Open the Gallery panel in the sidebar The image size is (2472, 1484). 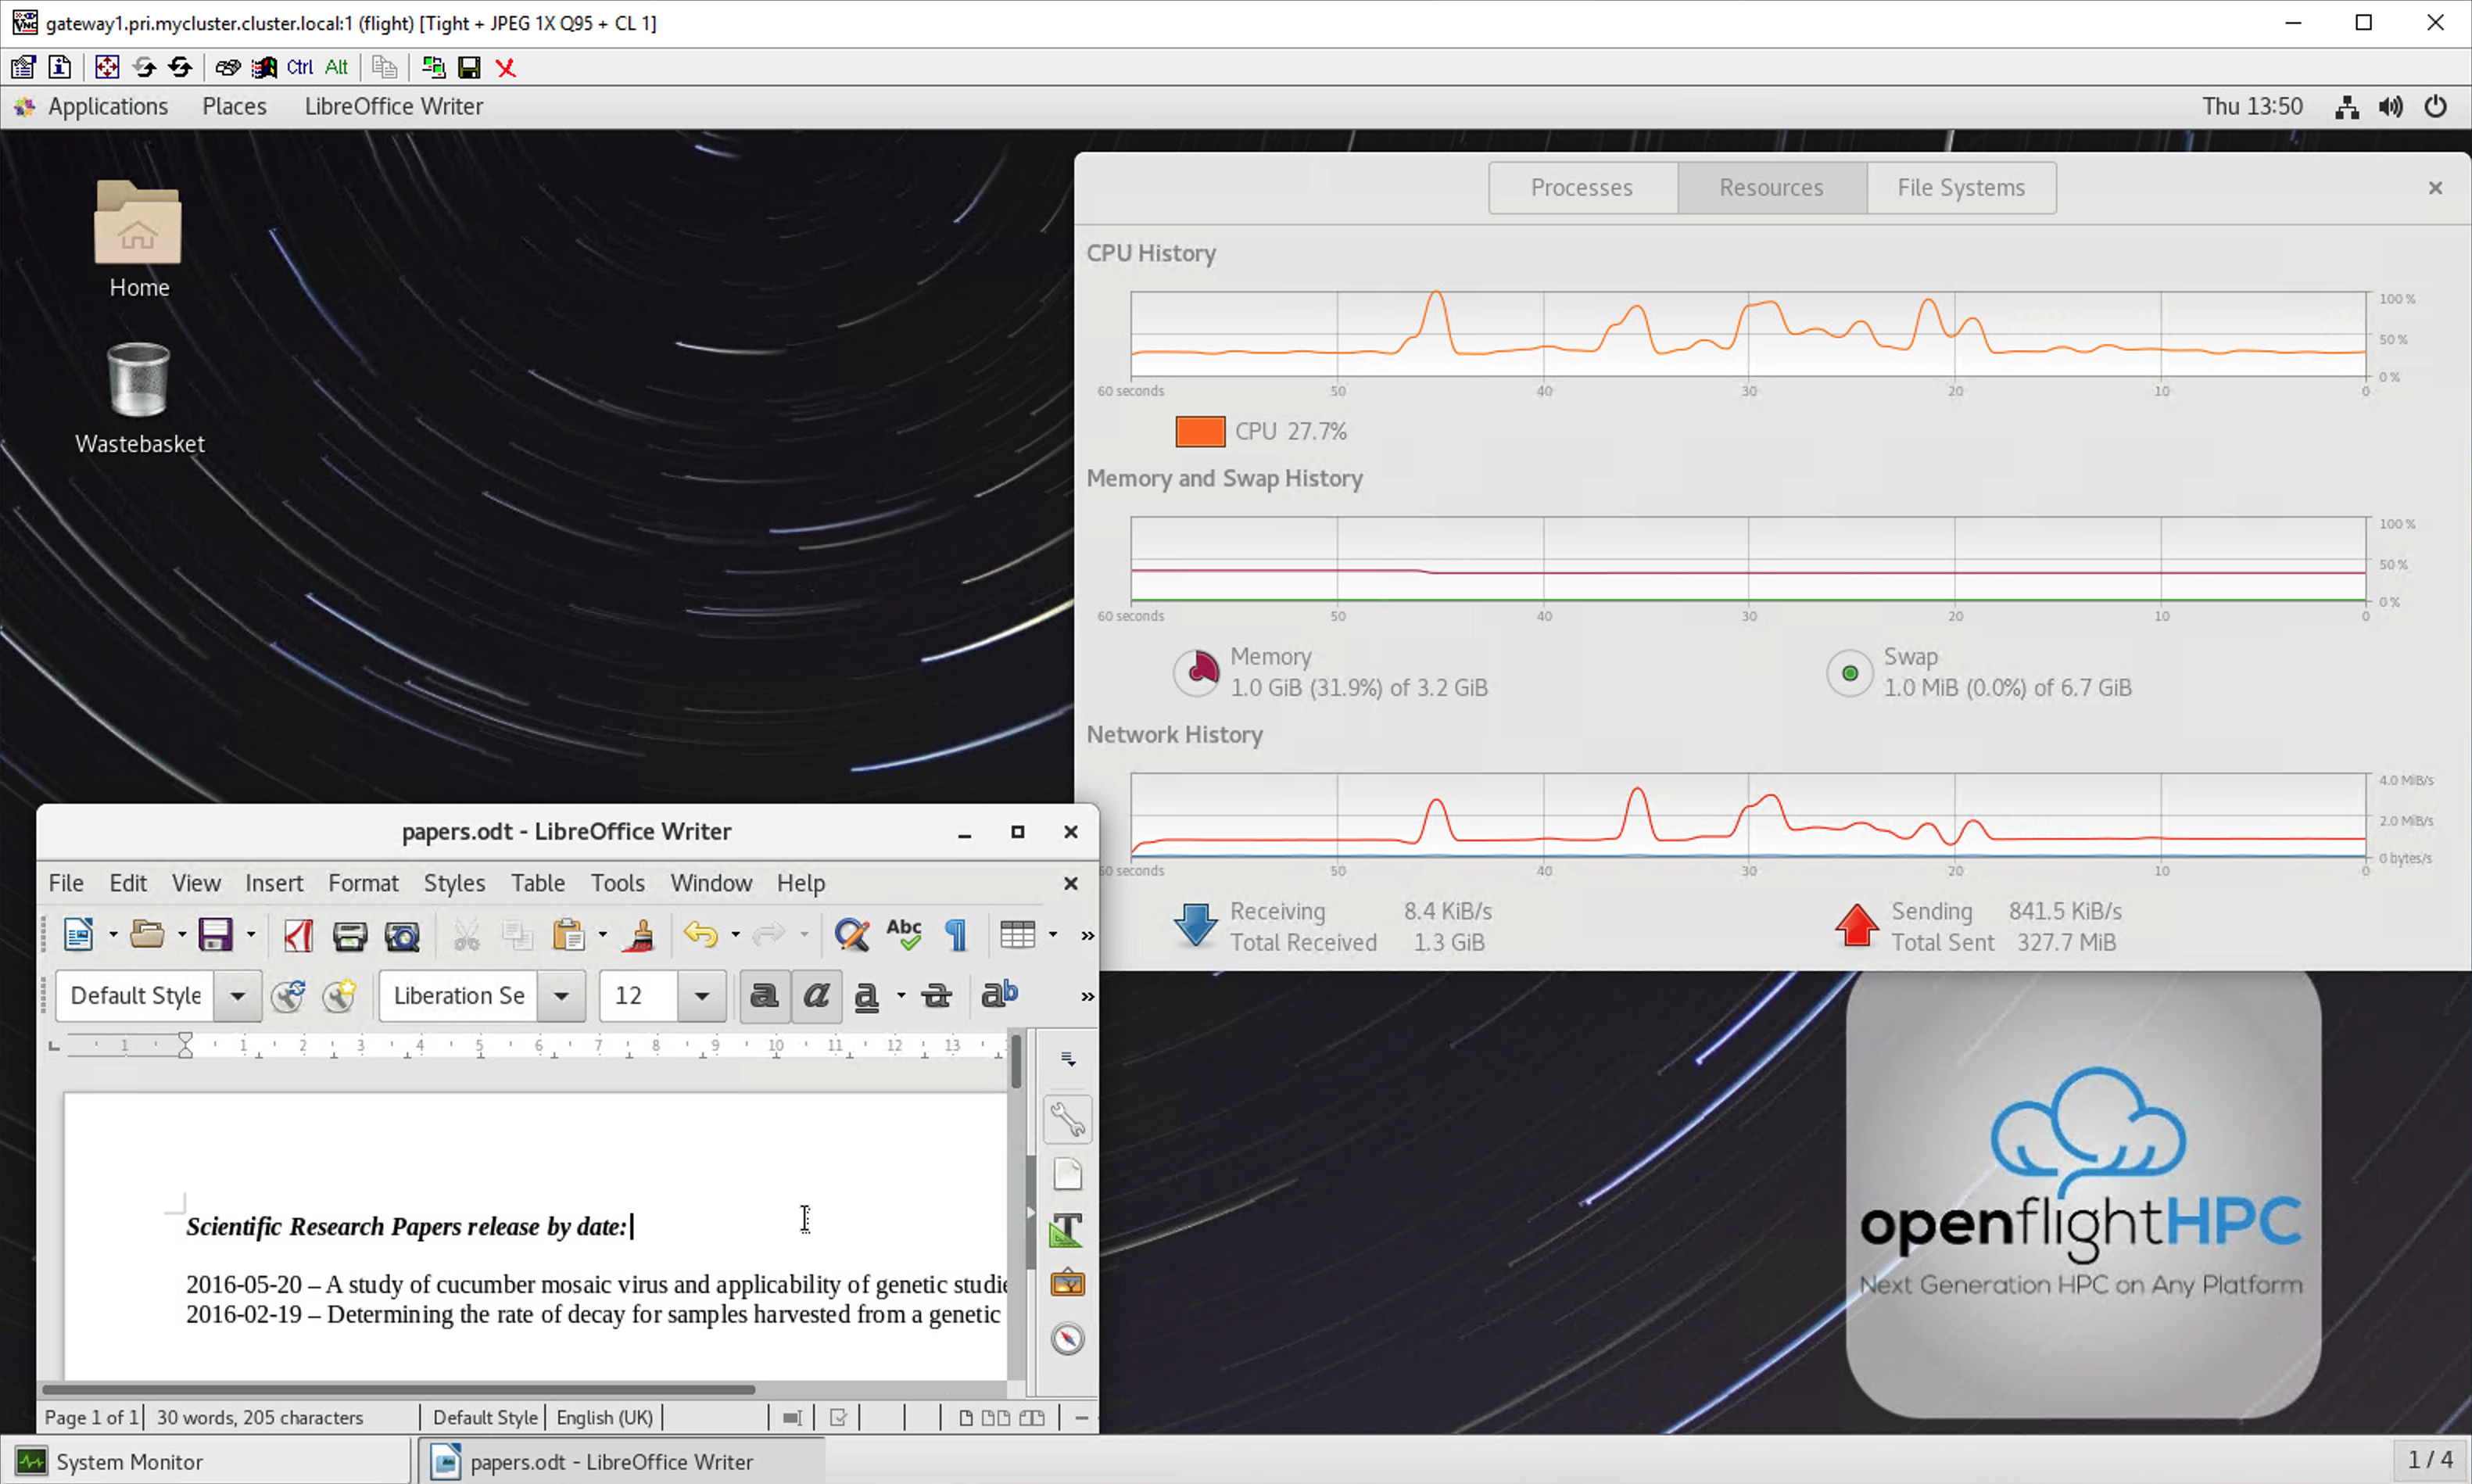[1066, 1283]
